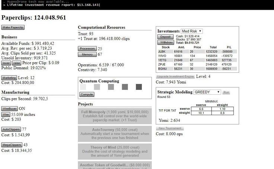Click the payoff cell showing 1,10
Viewport: 274px width, 169px height.
coord(223,109)
